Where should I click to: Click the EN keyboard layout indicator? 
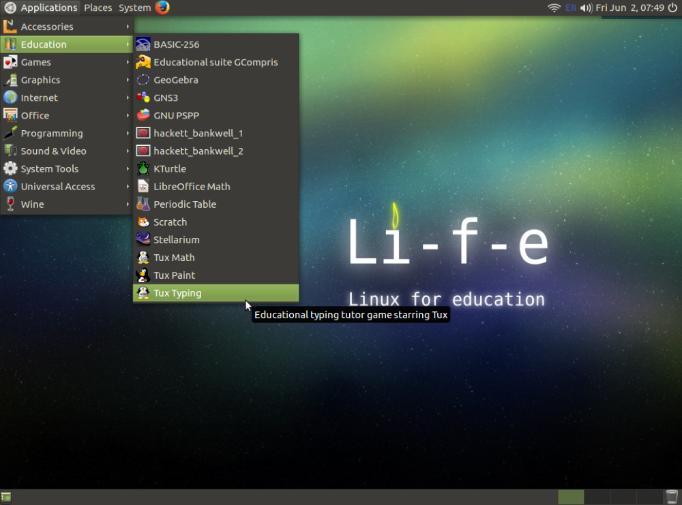pyautogui.click(x=571, y=7)
